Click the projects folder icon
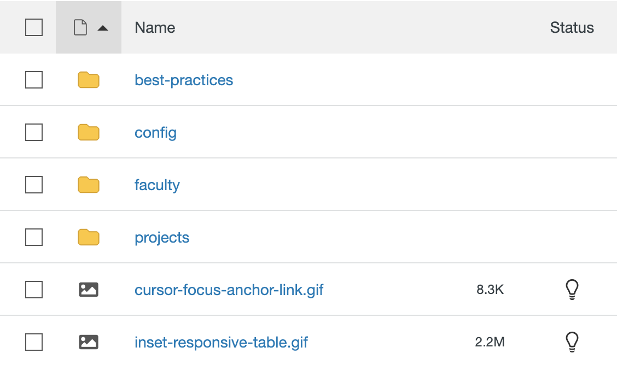This screenshot has width=617, height=365. click(89, 238)
